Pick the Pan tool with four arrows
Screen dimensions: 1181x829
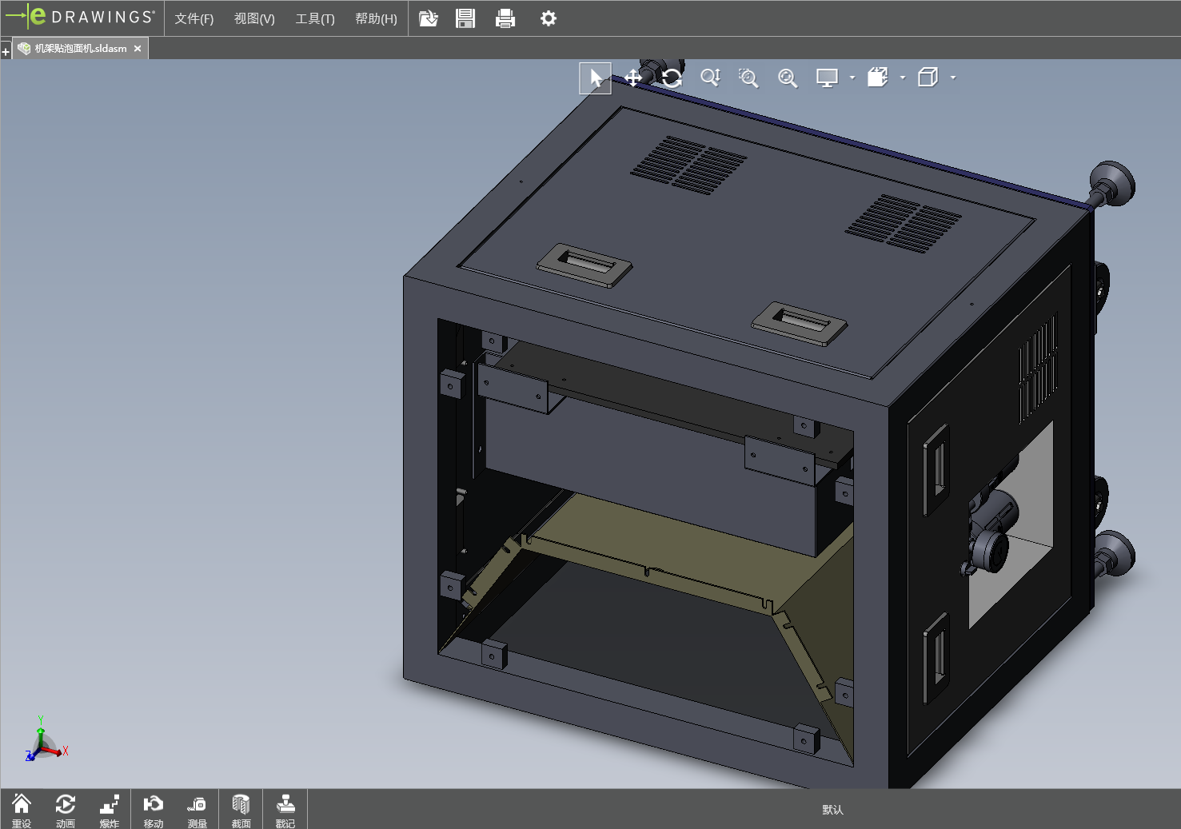coord(633,78)
